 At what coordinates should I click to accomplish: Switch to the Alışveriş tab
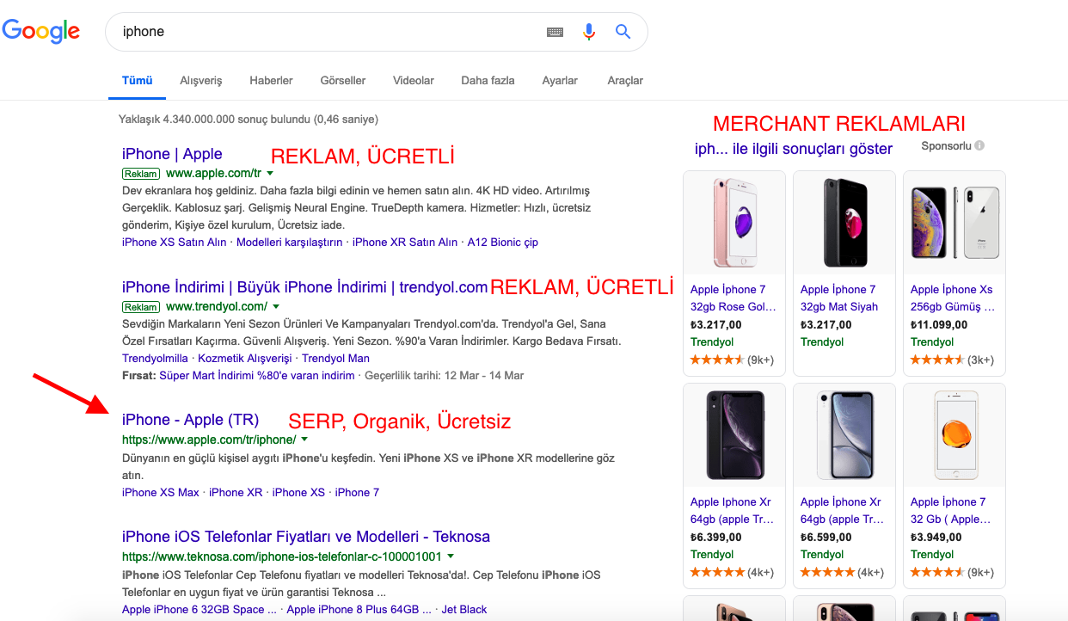click(201, 81)
